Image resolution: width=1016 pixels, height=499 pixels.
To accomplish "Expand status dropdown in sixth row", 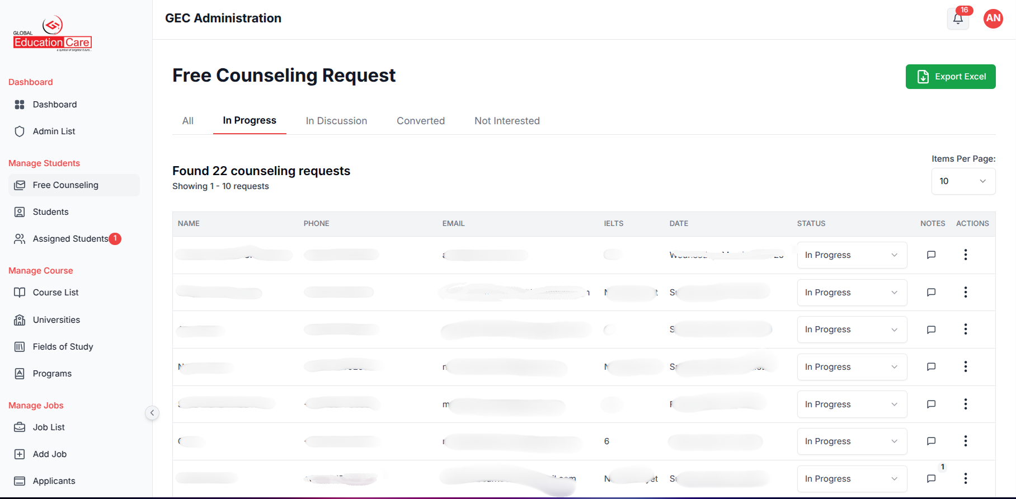I will click(x=852, y=441).
